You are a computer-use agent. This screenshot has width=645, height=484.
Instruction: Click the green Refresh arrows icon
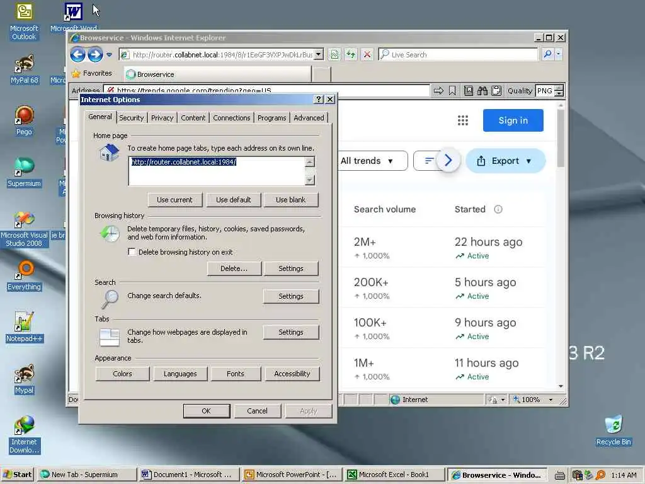point(351,54)
